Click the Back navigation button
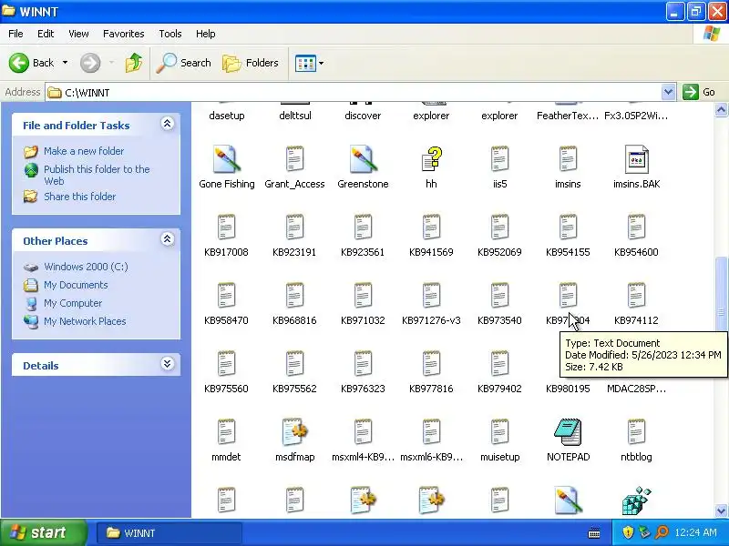The width and height of the screenshot is (729, 546). [x=32, y=63]
